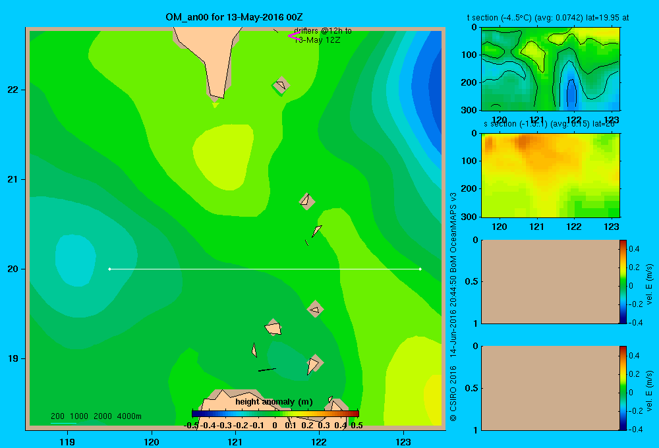
Task: Click the '-0.4' tick on lower vel. E bar
Action: [635, 430]
